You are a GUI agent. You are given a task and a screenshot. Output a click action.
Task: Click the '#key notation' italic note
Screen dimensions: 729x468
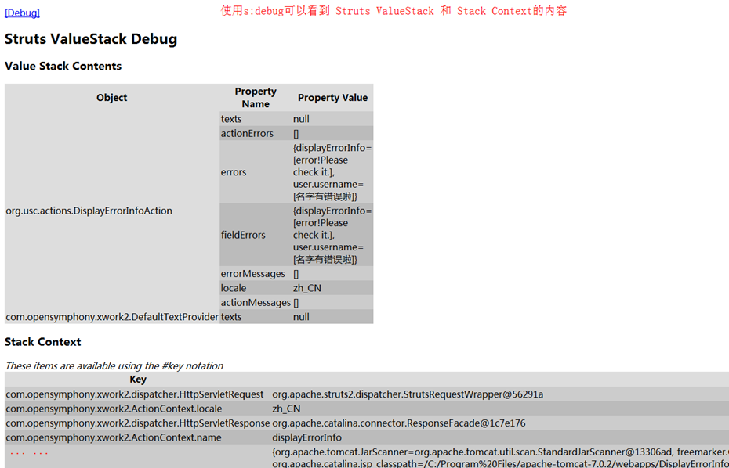click(114, 365)
